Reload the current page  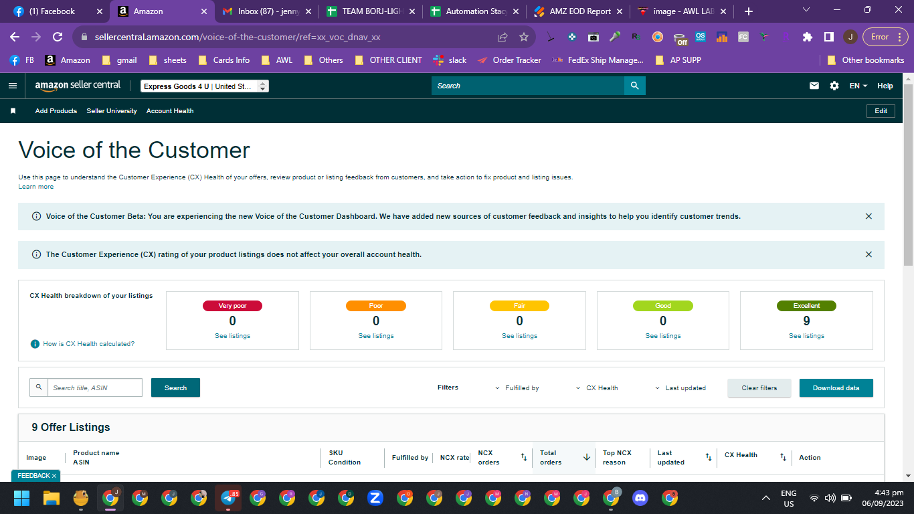[58, 37]
